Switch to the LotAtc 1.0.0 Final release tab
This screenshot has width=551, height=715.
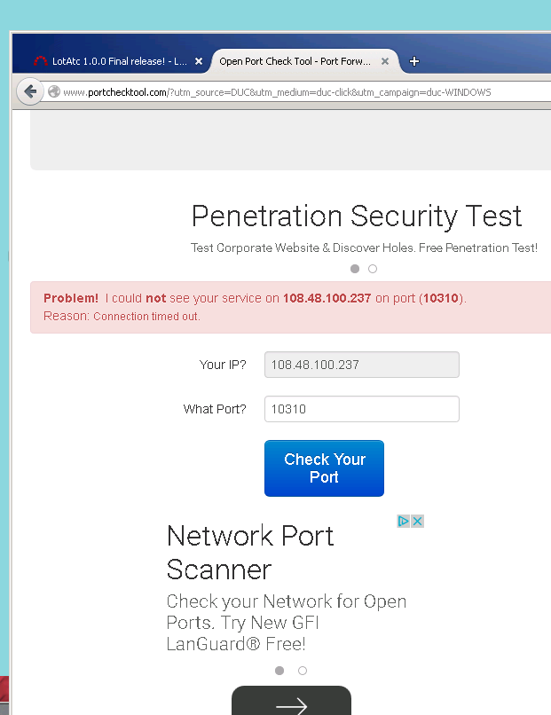(x=114, y=61)
